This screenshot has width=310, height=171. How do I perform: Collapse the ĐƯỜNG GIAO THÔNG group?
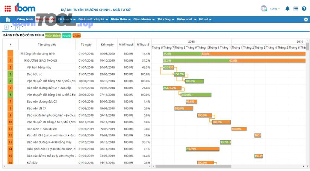click(x=25, y=61)
